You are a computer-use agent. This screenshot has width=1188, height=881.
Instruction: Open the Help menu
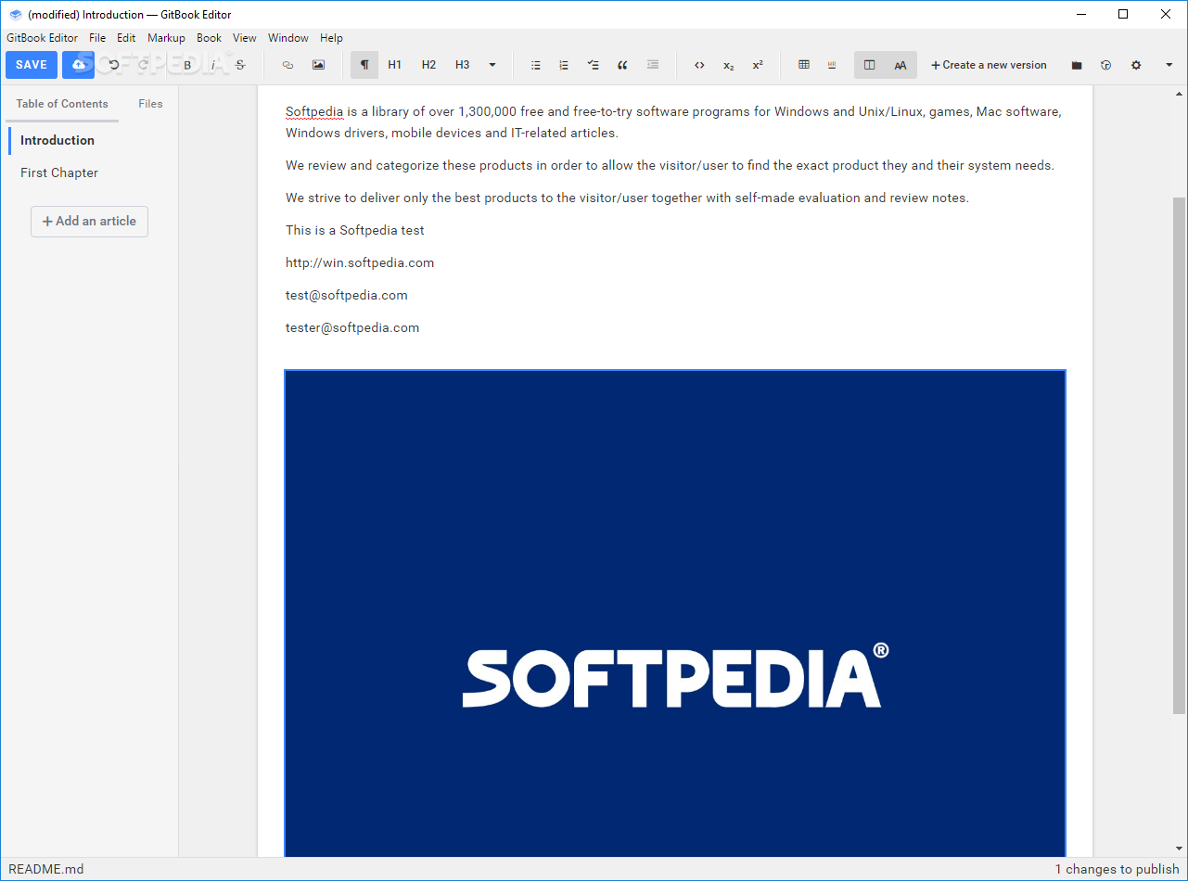[331, 38]
